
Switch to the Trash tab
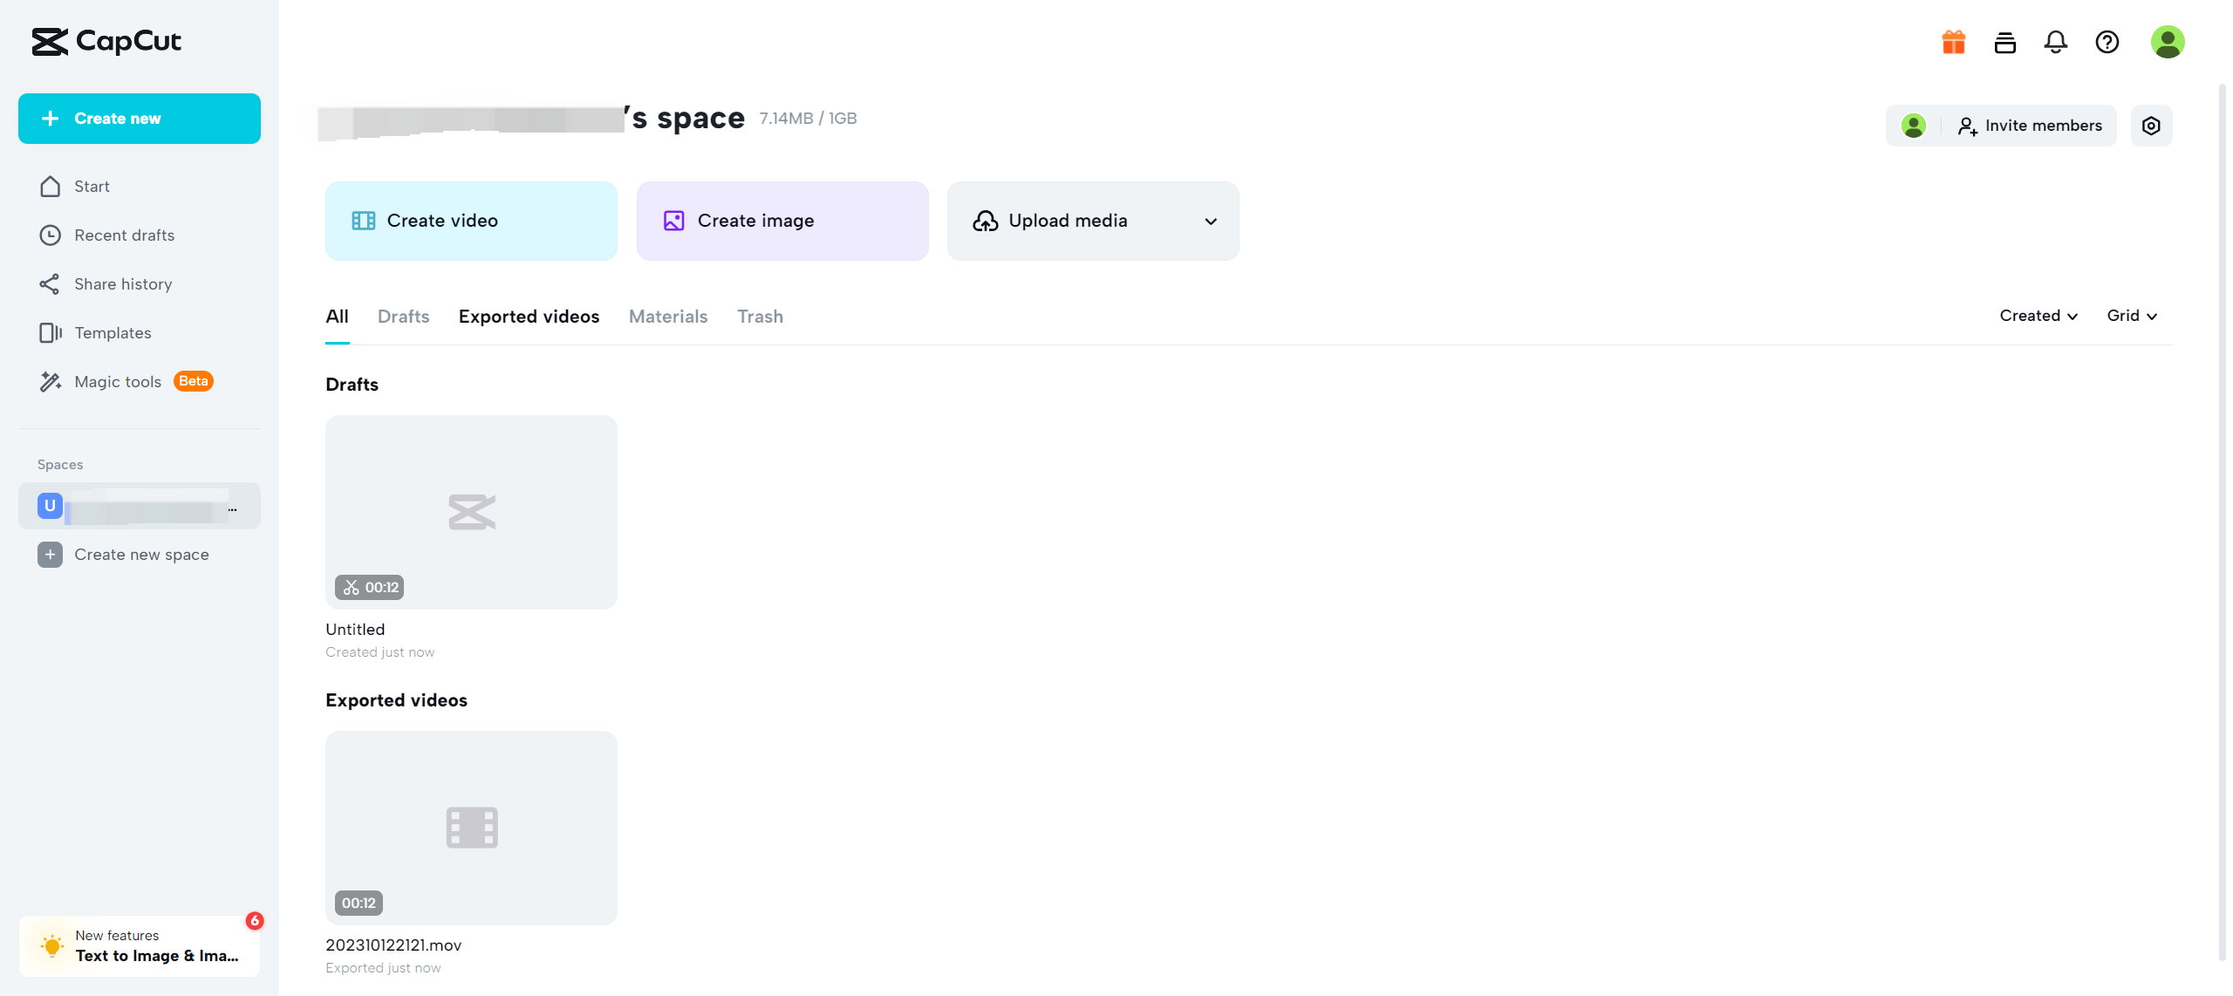point(760,317)
